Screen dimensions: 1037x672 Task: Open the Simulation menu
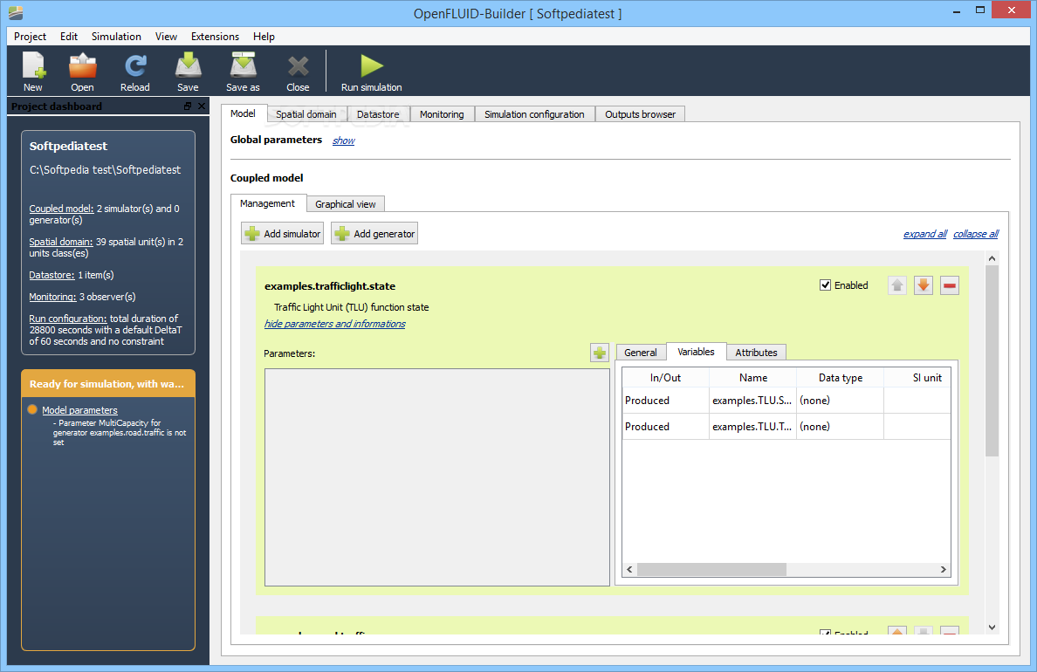116,37
